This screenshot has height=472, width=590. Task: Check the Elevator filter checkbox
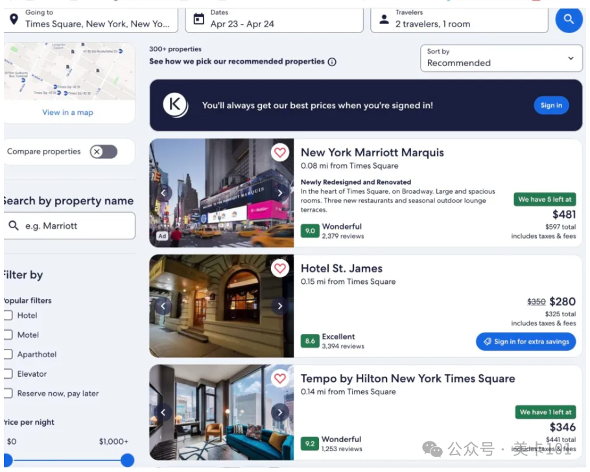[8, 373]
